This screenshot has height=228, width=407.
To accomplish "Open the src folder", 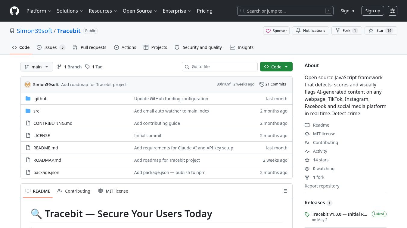I will 36,111.
